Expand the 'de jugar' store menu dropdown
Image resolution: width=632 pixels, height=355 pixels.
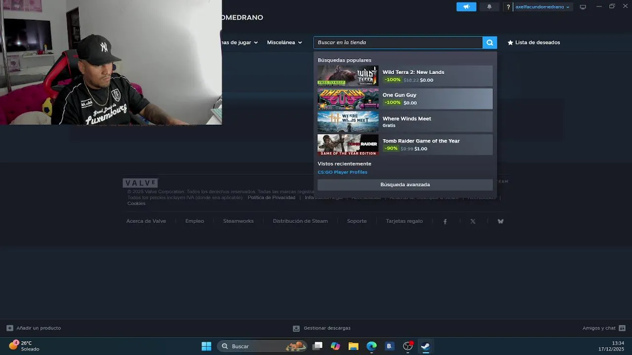pyautogui.click(x=240, y=42)
